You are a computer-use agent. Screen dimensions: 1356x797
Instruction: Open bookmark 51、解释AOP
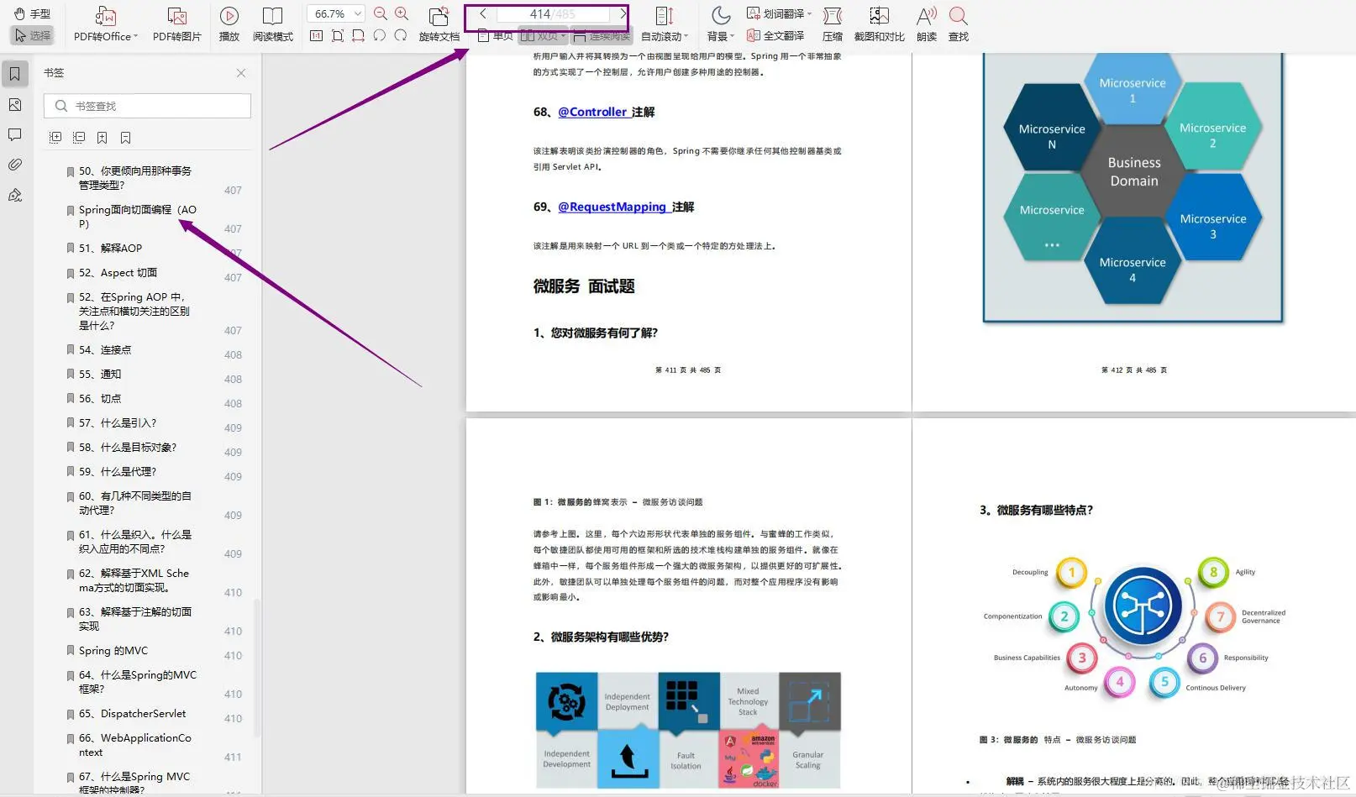click(111, 248)
